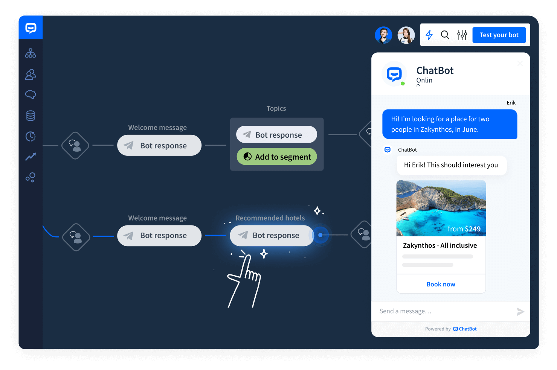View chat history via the clock icon
557x370 pixels.
31,137
